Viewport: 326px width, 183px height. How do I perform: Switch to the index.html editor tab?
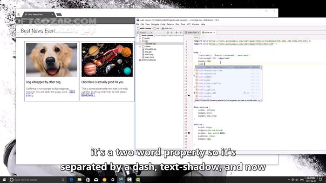pyautogui.click(x=192, y=33)
